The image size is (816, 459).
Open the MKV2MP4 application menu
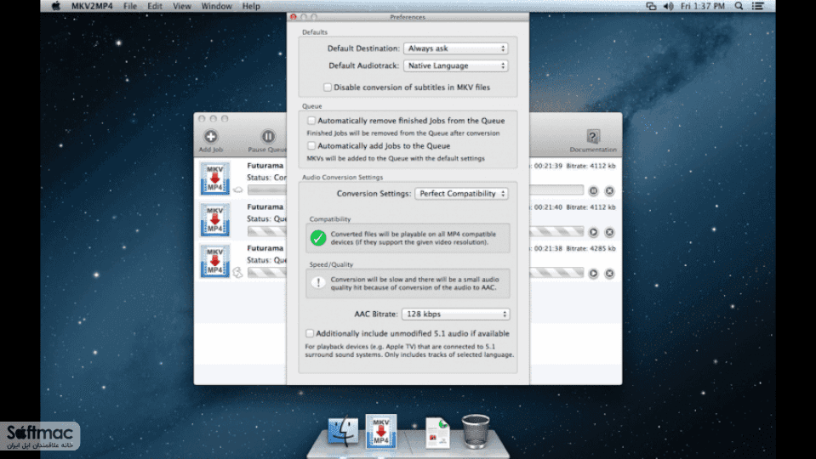(92, 6)
